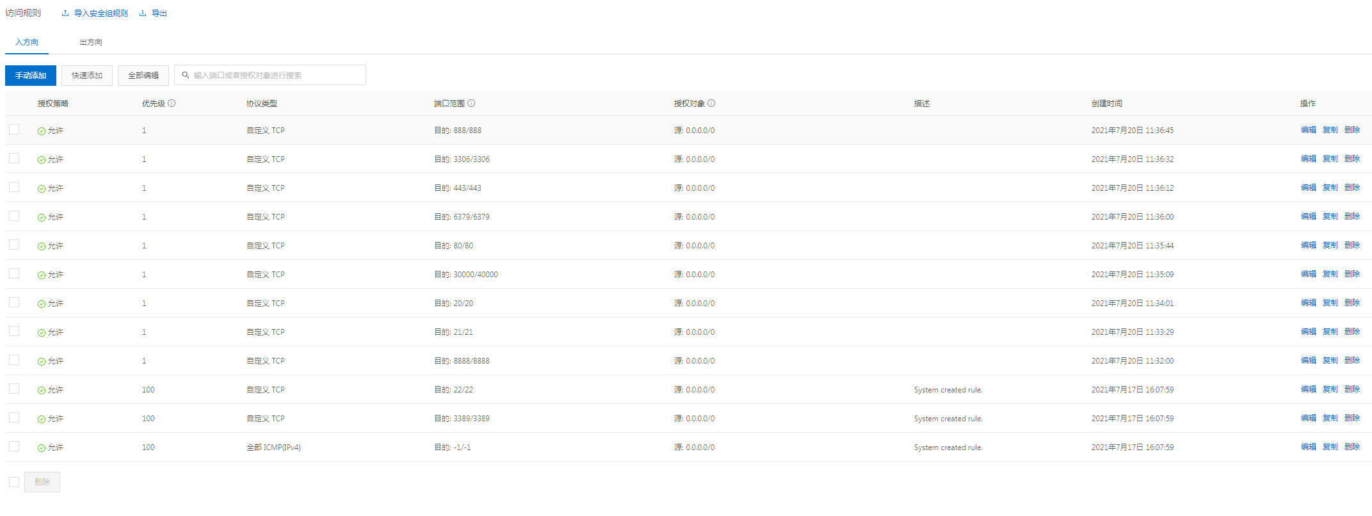Screen dimensions: 1372x516
Task: Switch to the 入方向 inbound tab
Action: click(x=27, y=42)
